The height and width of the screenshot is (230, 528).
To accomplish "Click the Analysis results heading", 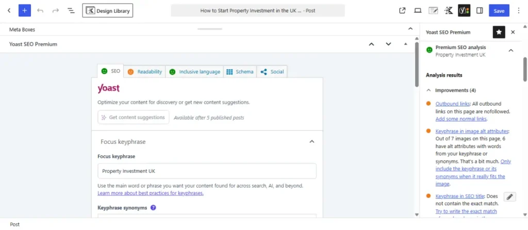I will [444, 75].
